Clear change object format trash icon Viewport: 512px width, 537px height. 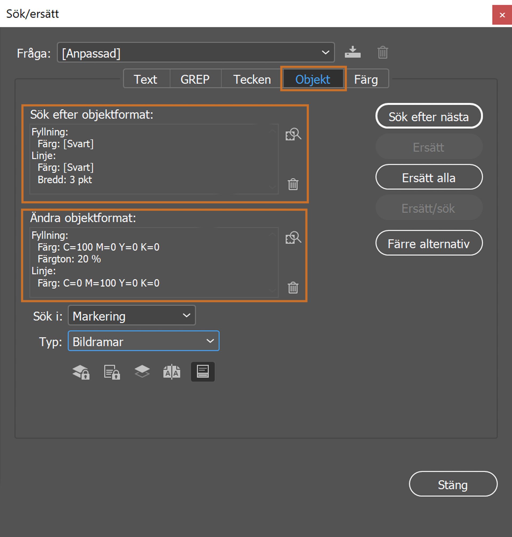pos(293,288)
